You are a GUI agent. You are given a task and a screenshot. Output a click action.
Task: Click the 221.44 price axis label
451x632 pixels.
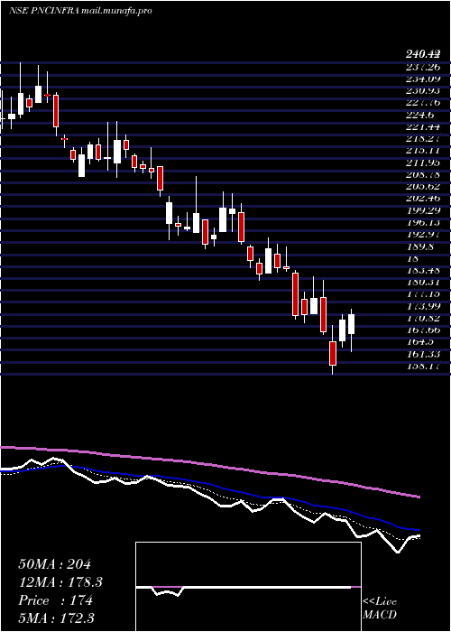click(x=423, y=127)
